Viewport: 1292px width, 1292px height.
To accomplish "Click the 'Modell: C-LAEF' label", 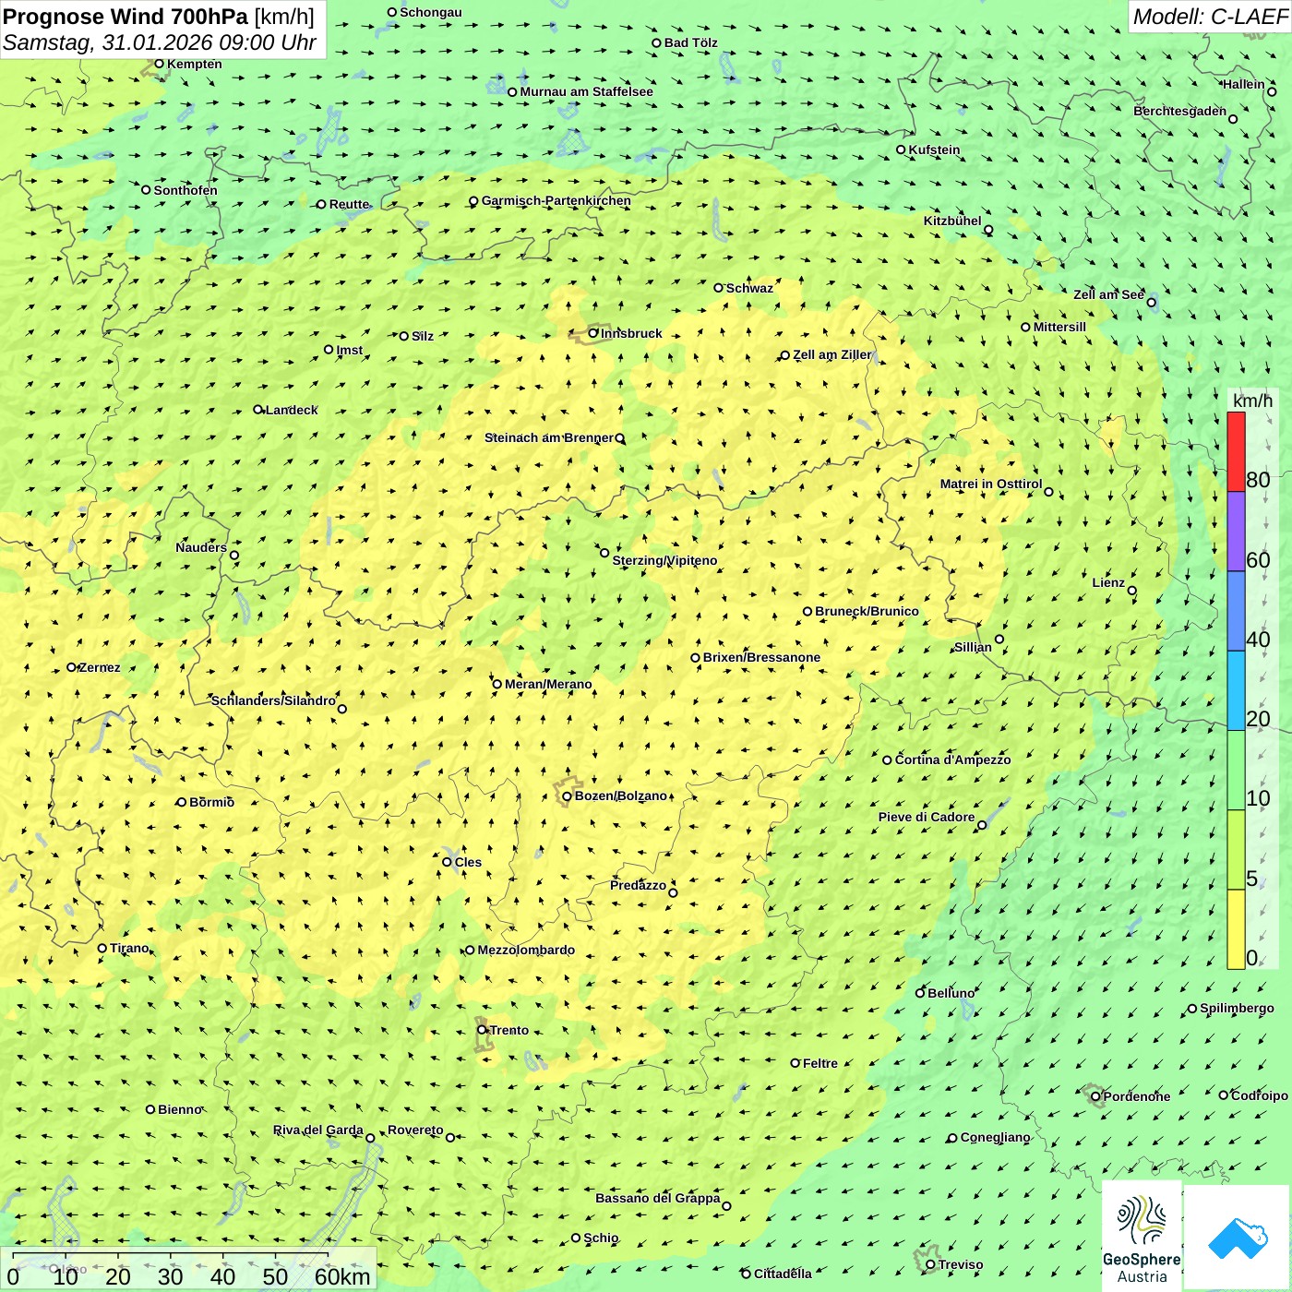I will tap(1210, 17).
